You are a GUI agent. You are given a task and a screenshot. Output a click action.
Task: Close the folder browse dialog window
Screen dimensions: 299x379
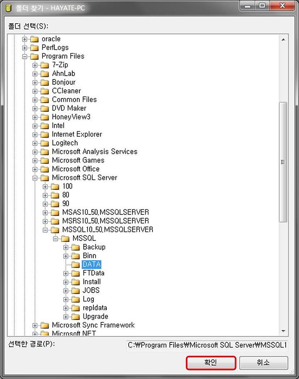282,5
